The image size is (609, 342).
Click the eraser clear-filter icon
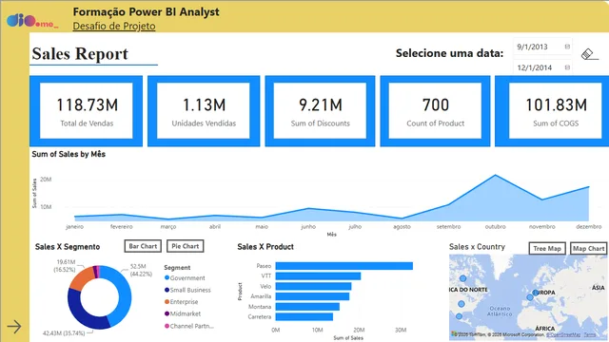[589, 54]
